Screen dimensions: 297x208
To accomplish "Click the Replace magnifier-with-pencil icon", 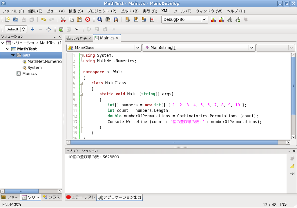I will click(x=116, y=19).
